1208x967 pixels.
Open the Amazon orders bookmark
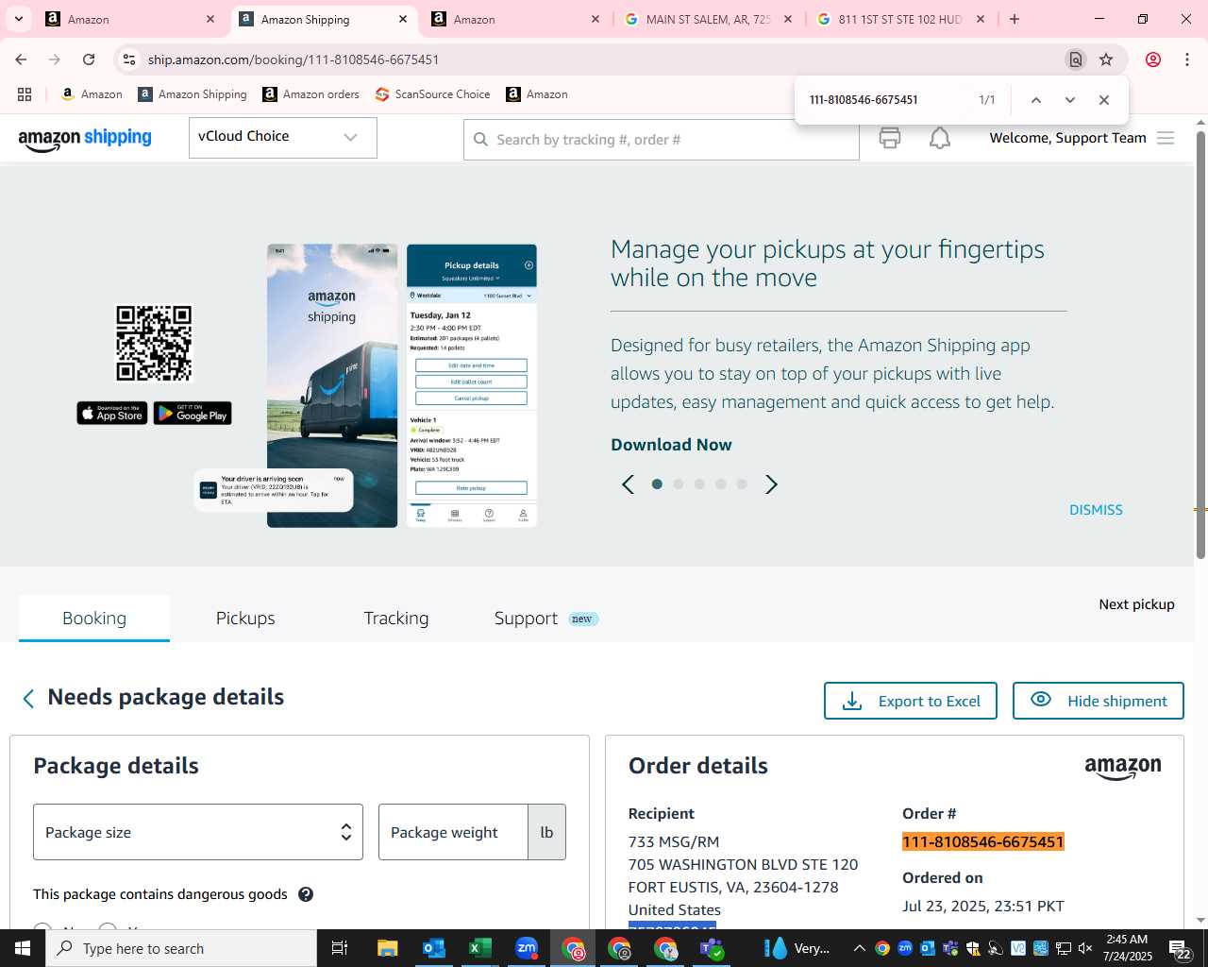[x=310, y=94]
